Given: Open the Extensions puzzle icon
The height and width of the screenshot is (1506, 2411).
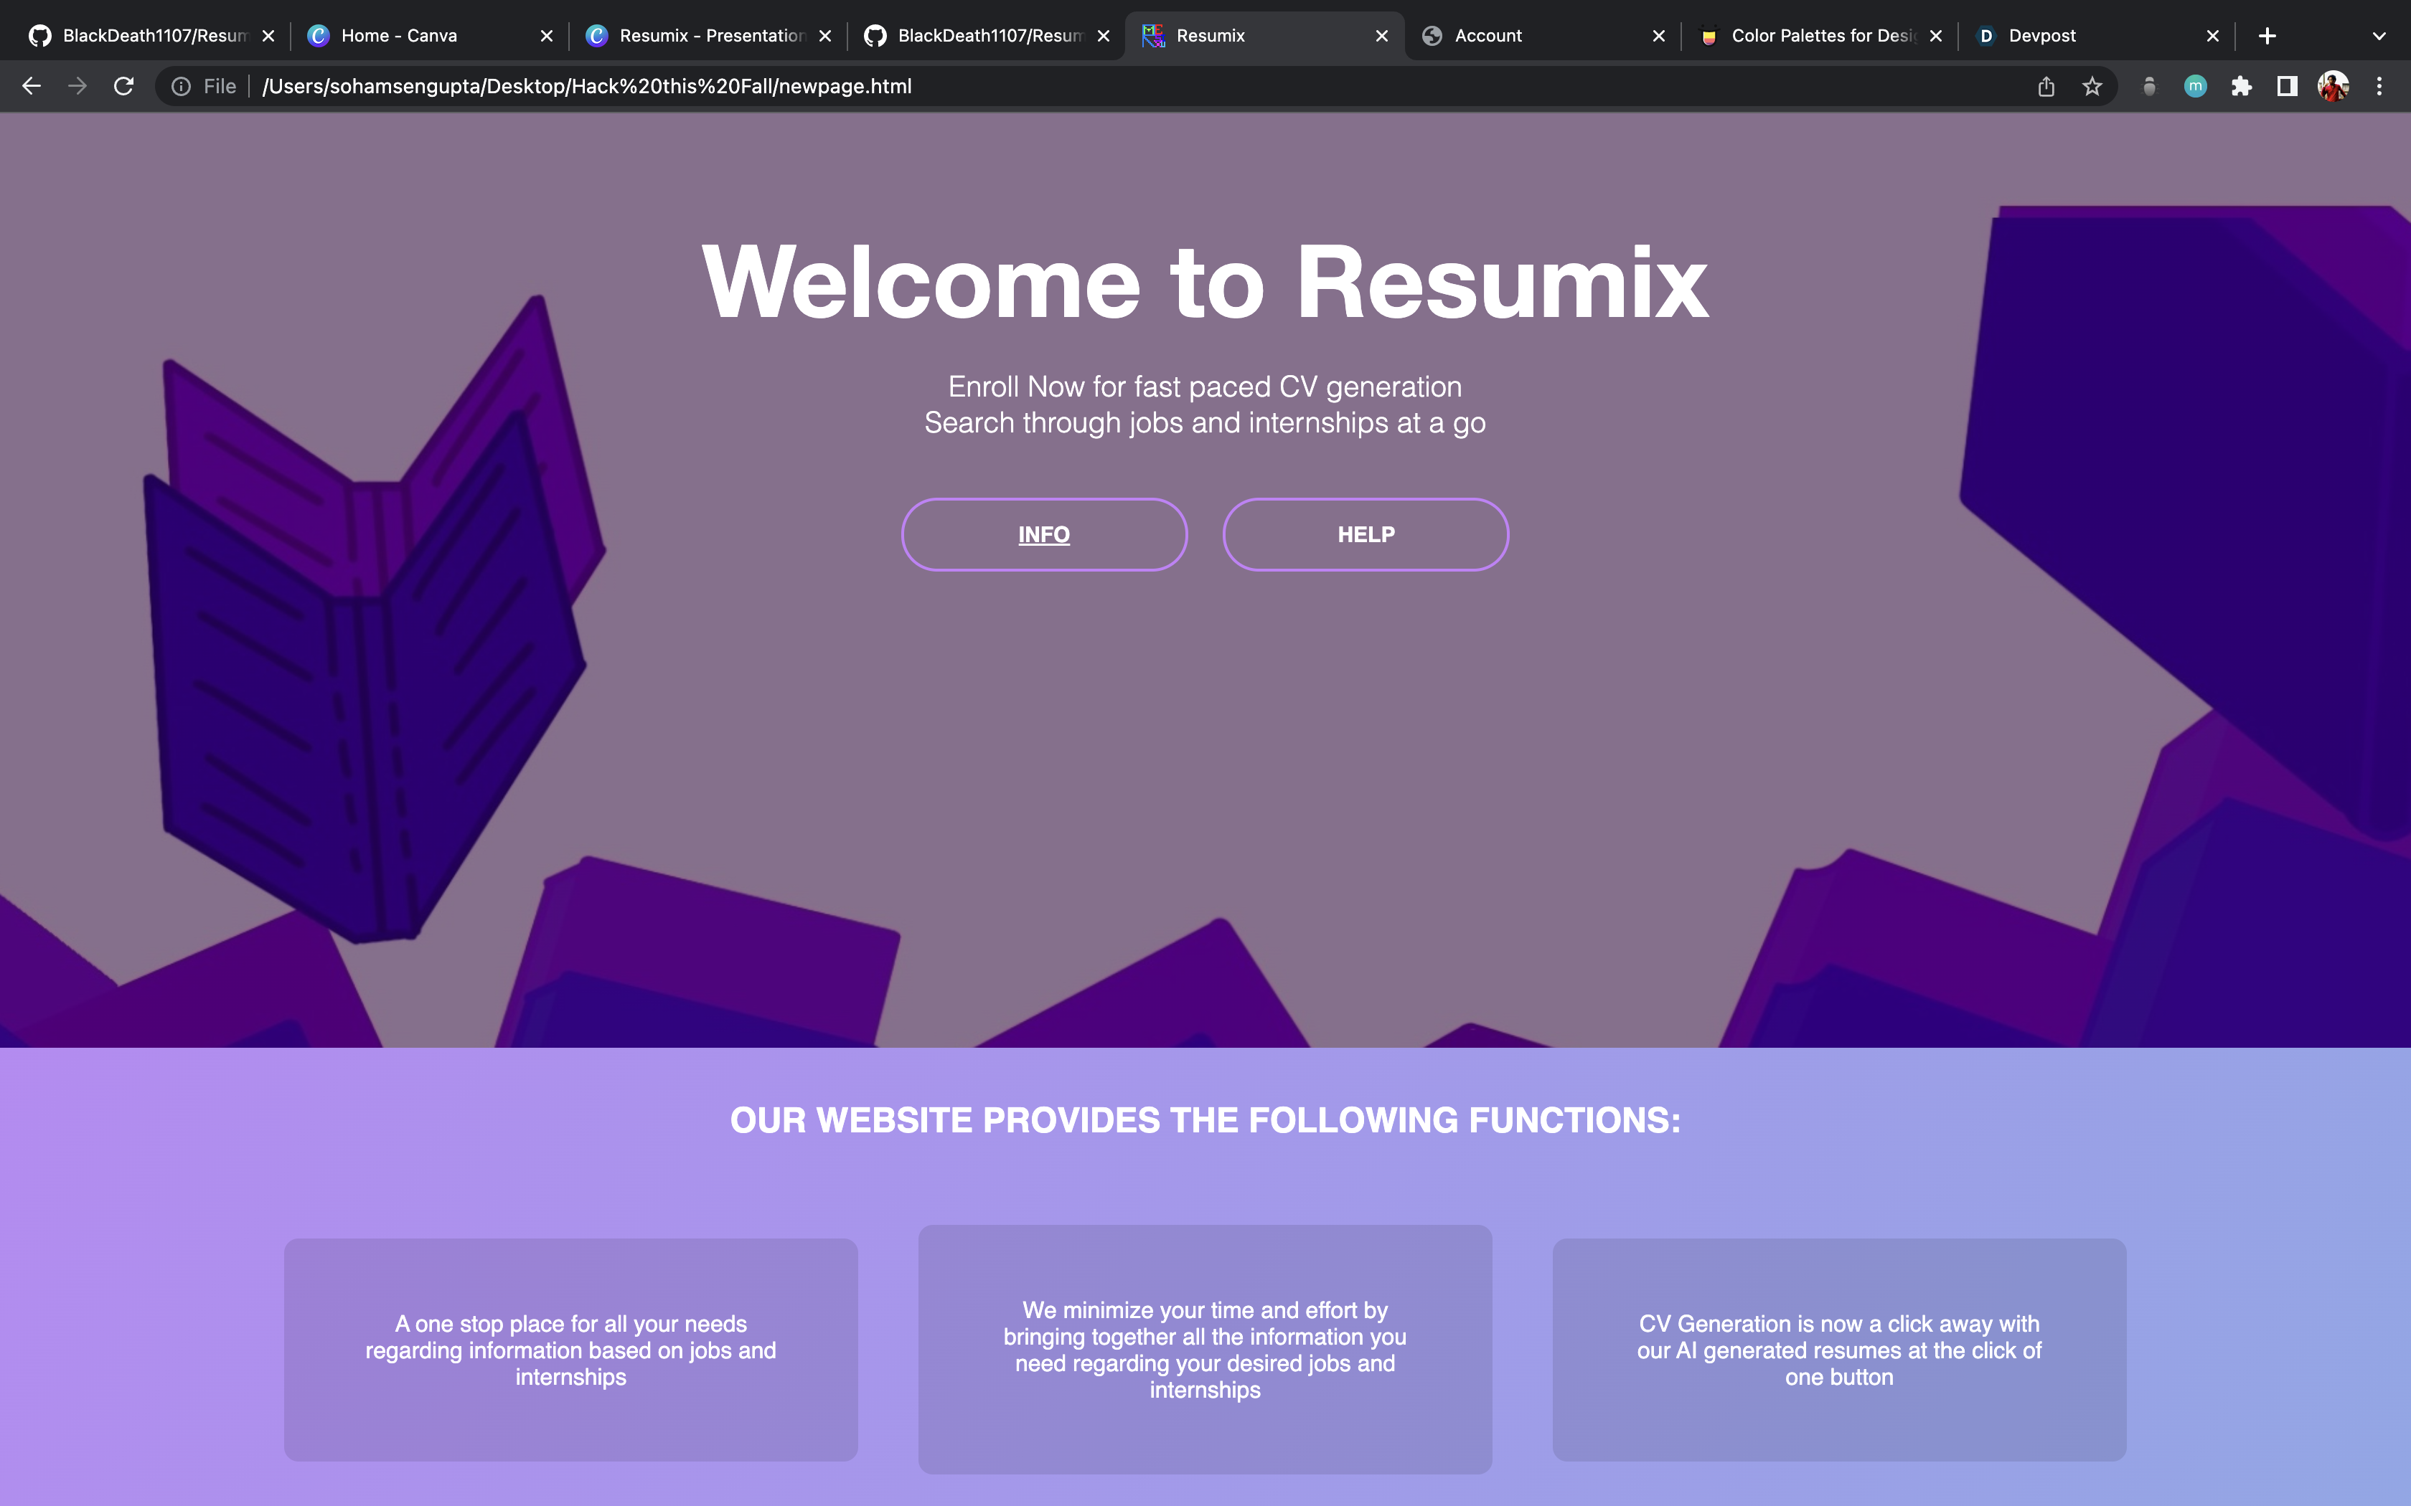Looking at the screenshot, I should (2242, 87).
